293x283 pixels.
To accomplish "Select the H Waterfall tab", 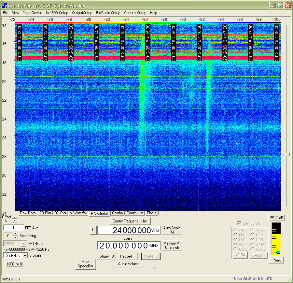I will (x=99, y=213).
